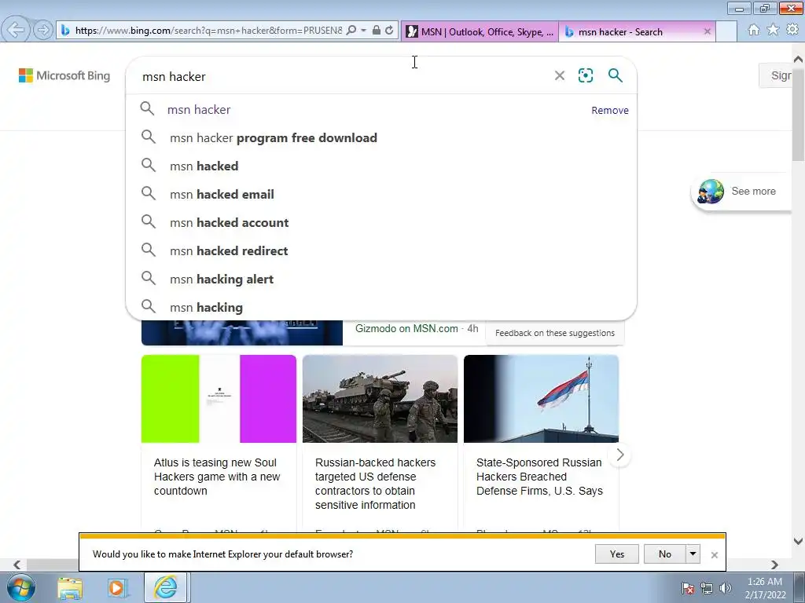
Task: Advance news carousel with right chevron
Action: 619,455
